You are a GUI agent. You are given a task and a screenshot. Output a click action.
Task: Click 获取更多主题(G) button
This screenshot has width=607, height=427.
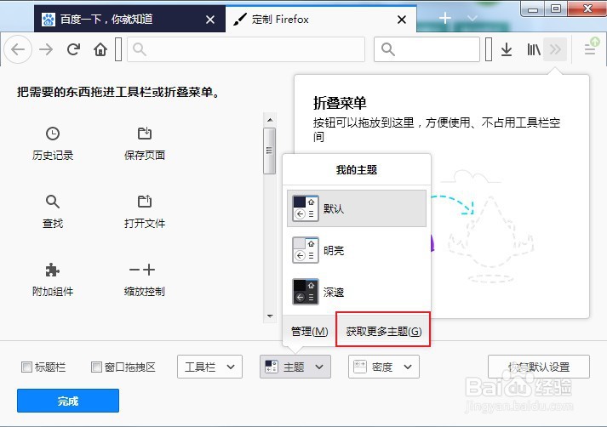tap(383, 331)
